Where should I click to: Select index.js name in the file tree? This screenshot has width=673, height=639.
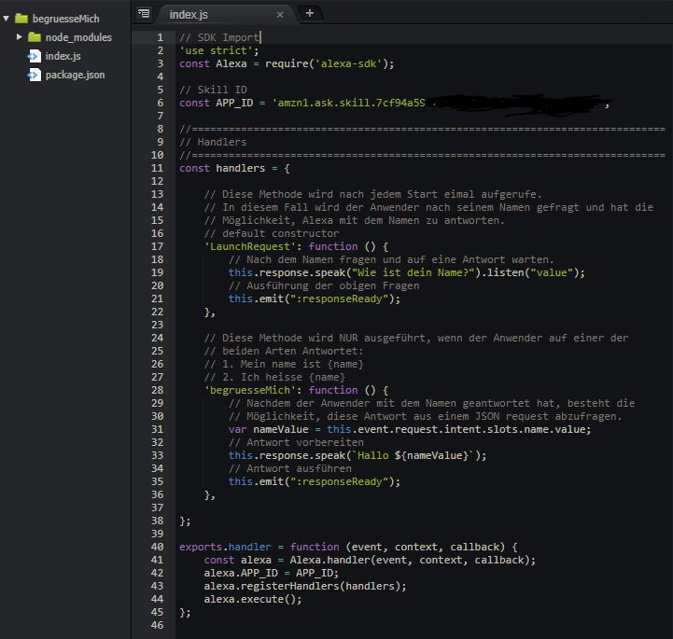(x=63, y=56)
